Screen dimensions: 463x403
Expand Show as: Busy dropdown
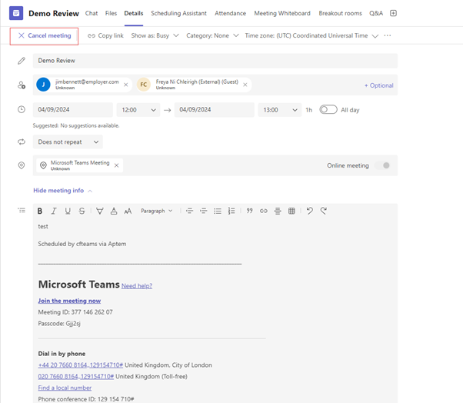point(155,35)
